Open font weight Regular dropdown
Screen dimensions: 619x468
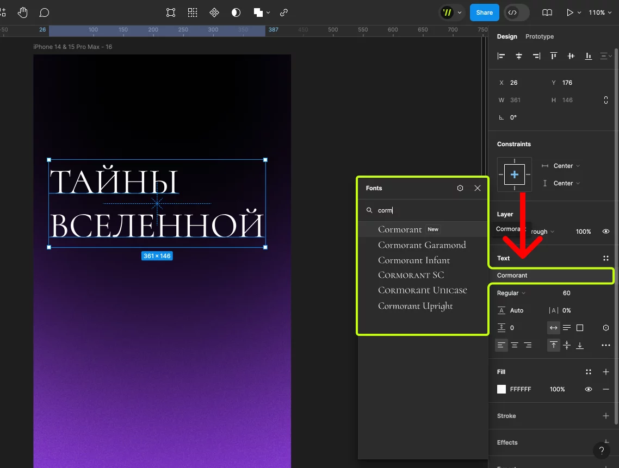511,293
